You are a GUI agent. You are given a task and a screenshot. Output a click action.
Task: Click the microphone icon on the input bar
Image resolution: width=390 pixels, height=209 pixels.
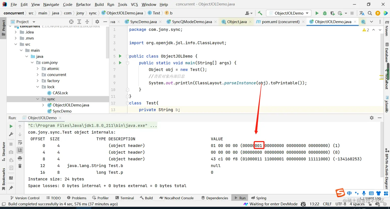(x=364, y=193)
